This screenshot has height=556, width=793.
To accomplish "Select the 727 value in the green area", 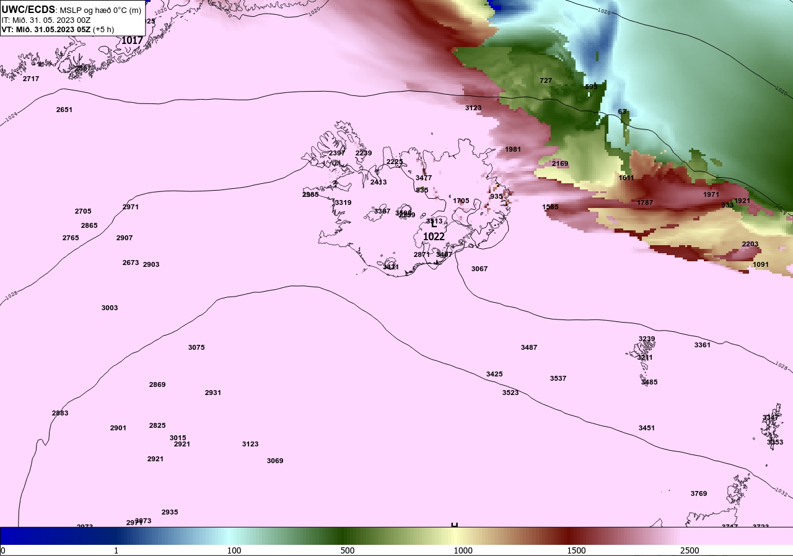I will pyautogui.click(x=546, y=80).
